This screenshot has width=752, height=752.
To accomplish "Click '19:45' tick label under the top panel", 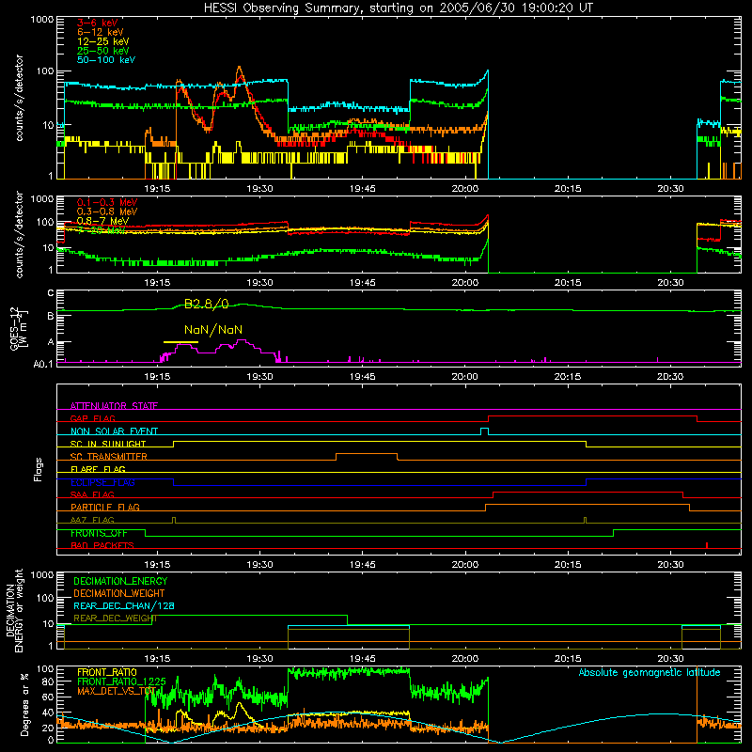I will (x=363, y=189).
